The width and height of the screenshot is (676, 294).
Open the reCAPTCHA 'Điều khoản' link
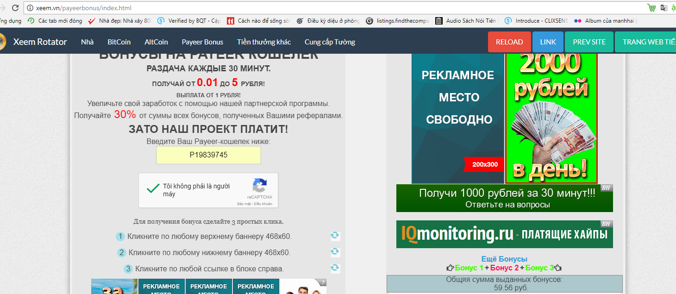(263, 204)
